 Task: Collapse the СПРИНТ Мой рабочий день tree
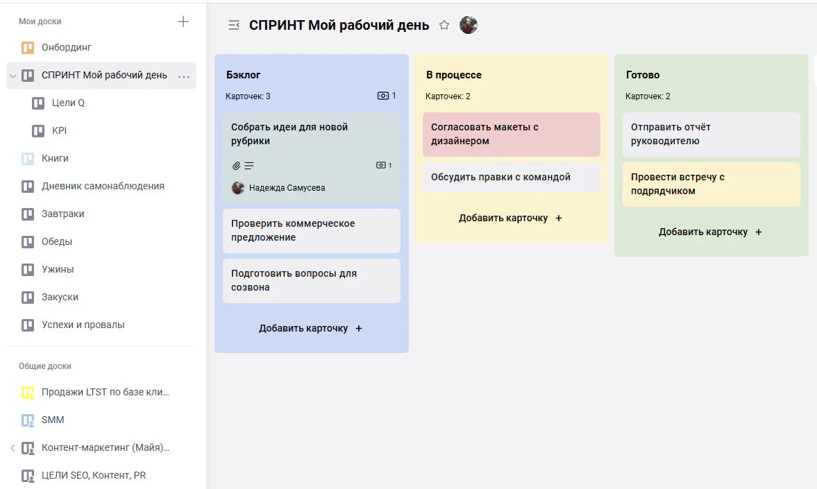click(13, 76)
